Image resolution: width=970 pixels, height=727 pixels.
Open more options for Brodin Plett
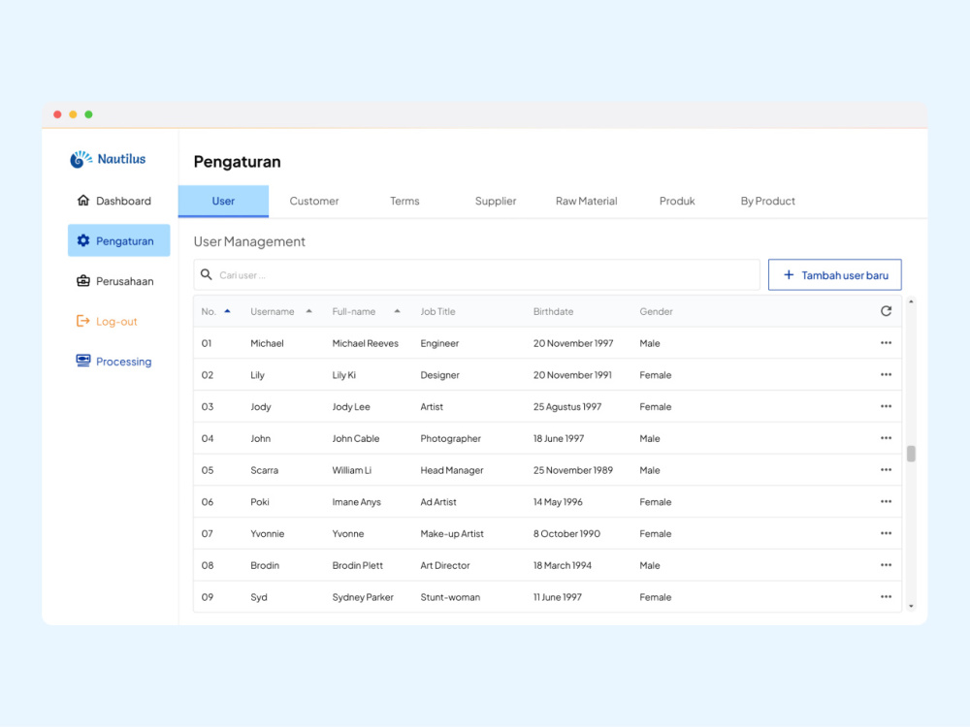point(886,565)
